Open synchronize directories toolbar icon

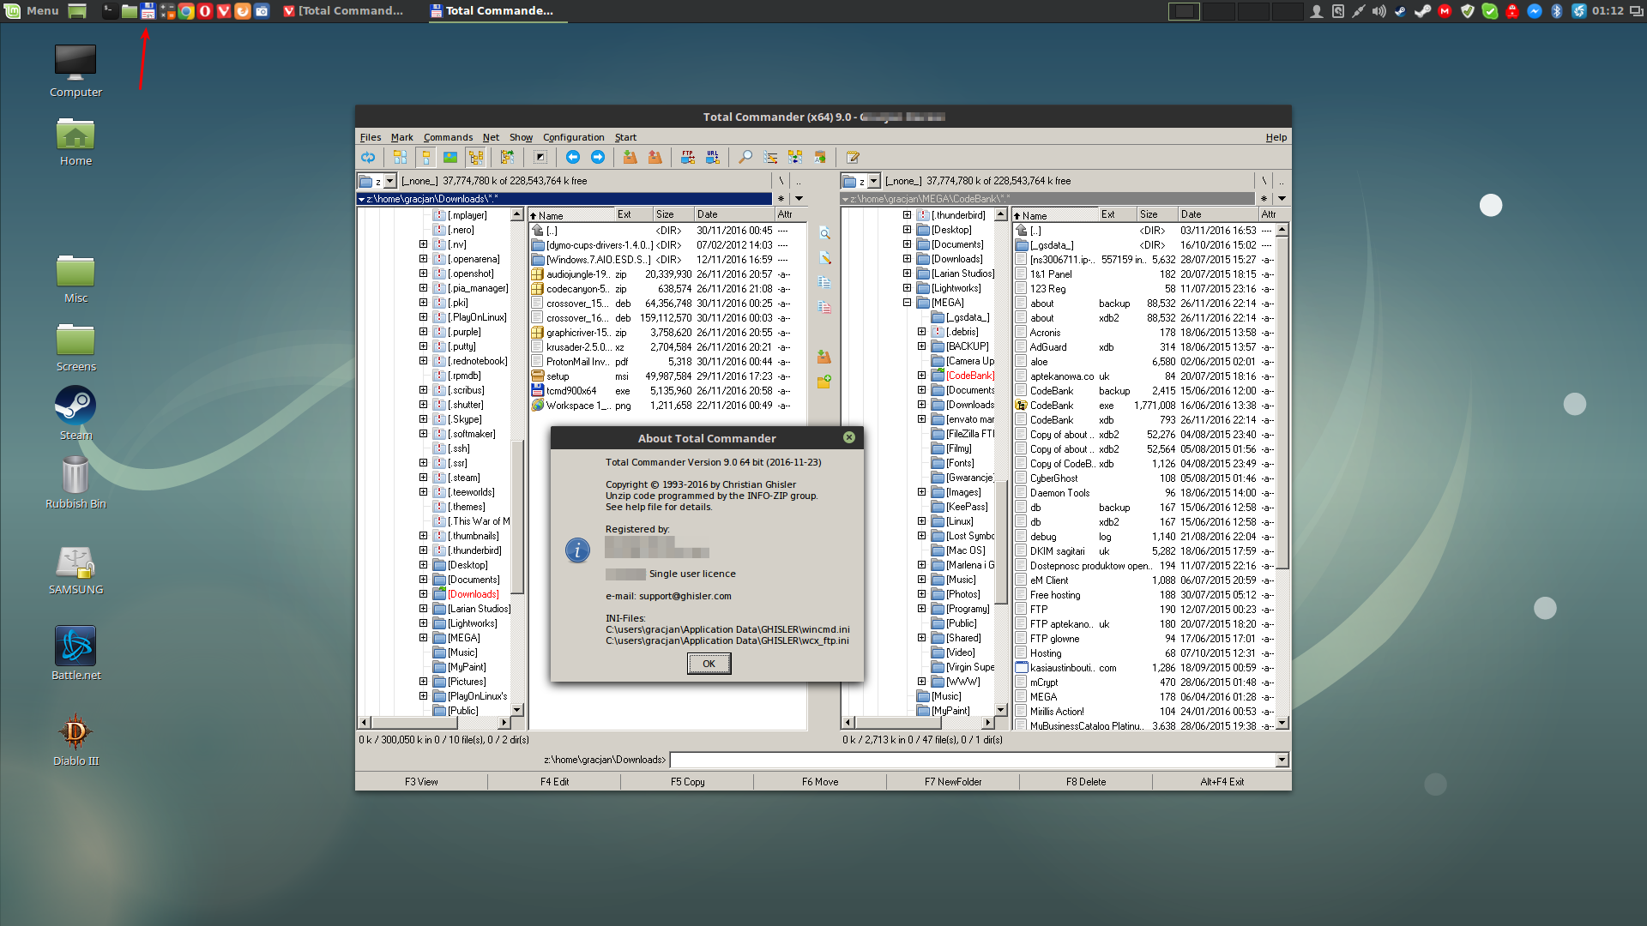pyautogui.click(x=795, y=157)
